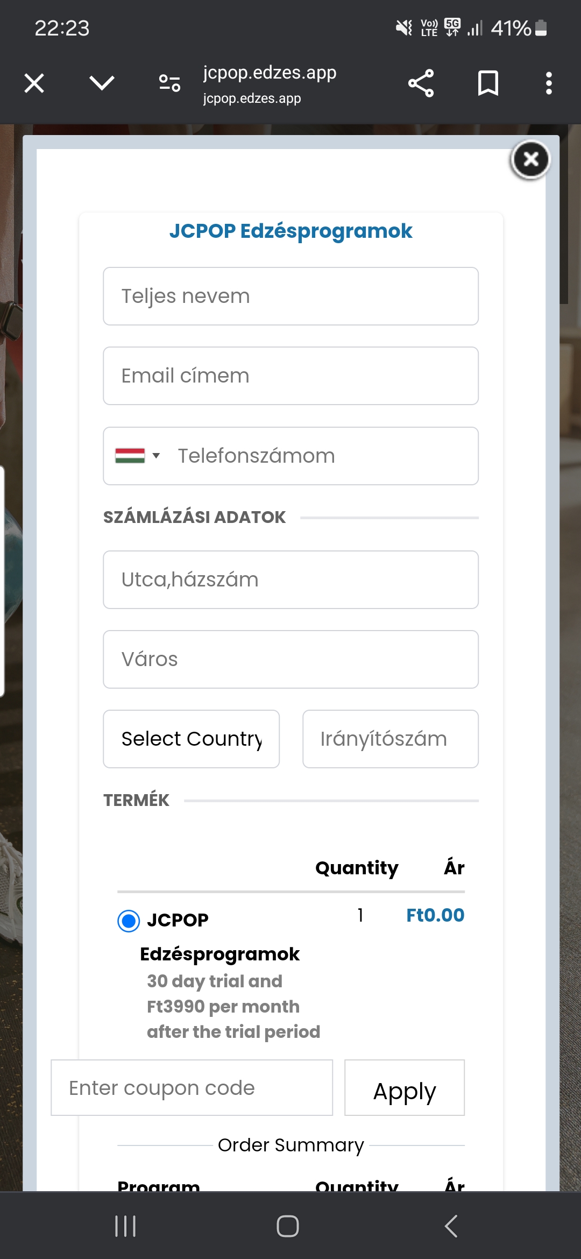Tap the Email címem field
Viewport: 581px width, 1259px height.
tap(290, 376)
